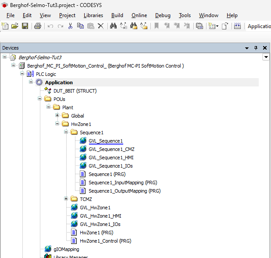This screenshot has width=271, height=258.
Task: Copy selection using the copy icon
Action: click(80, 26)
